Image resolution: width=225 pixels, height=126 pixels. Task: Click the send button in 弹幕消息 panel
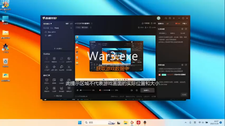click(184, 95)
